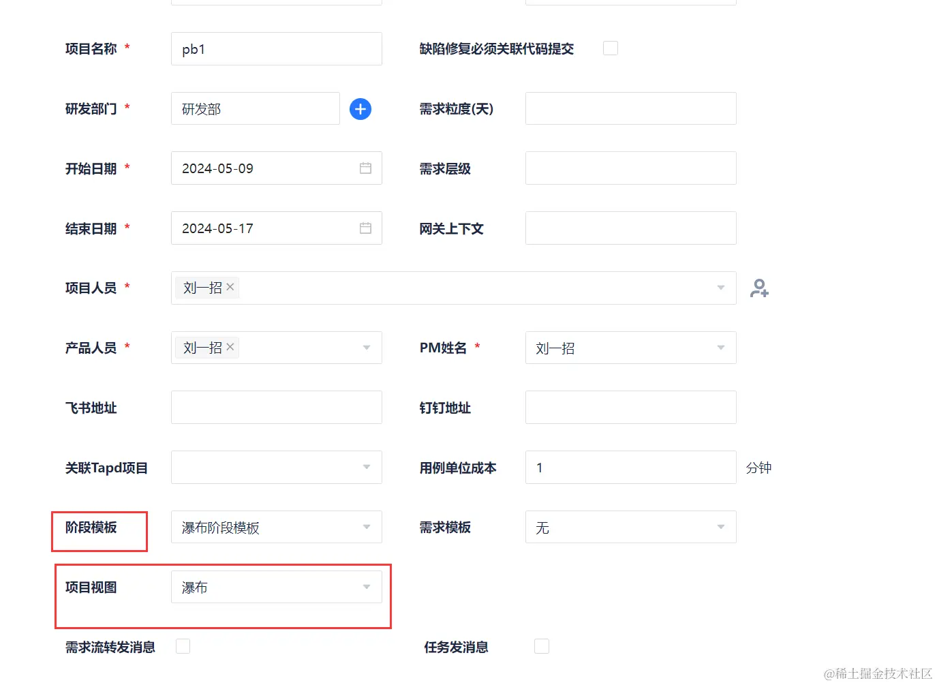Enable the 任务发消息 checkbox
This screenshot has width=937, height=685.
coord(542,646)
